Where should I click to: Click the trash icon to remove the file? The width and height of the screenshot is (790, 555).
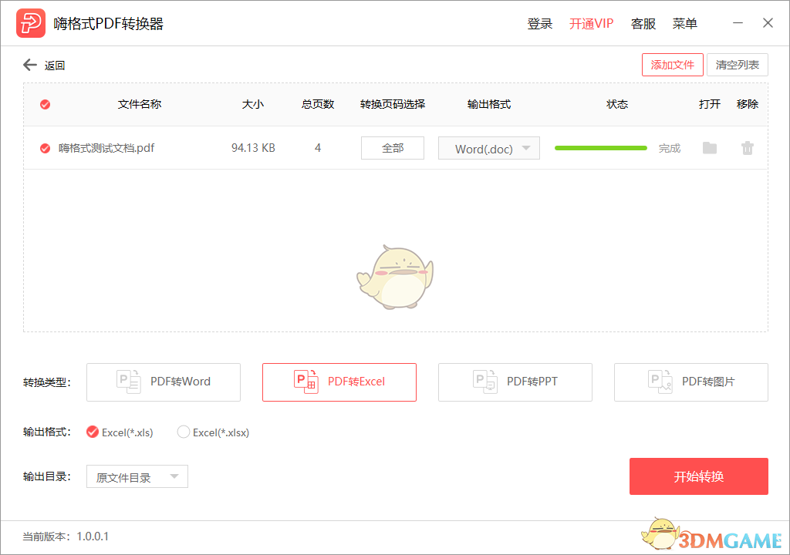[x=747, y=148]
